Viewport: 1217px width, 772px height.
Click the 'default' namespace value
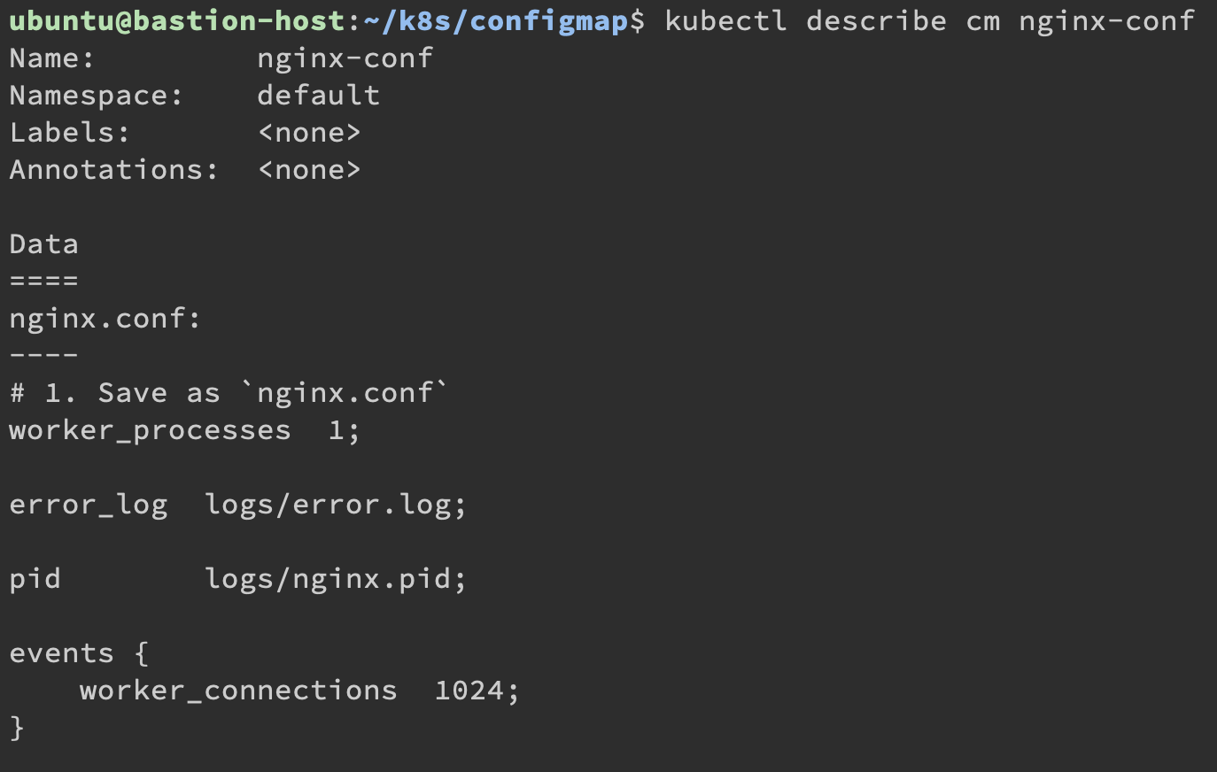318,96
